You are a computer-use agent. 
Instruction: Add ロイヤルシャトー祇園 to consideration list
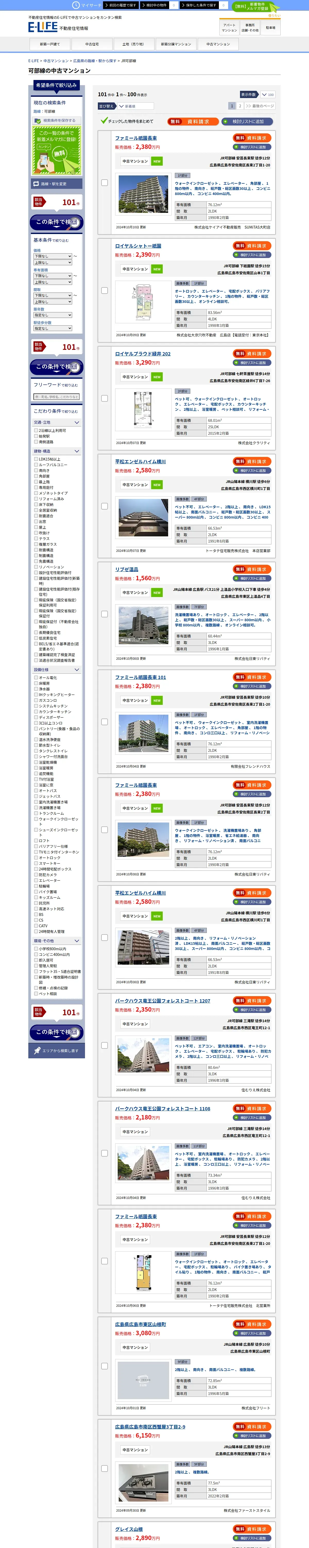pos(253,255)
